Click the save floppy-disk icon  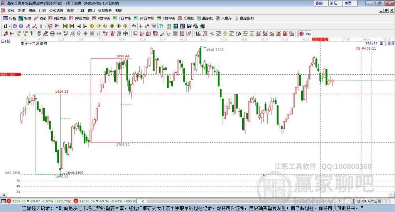(x=189, y=26)
